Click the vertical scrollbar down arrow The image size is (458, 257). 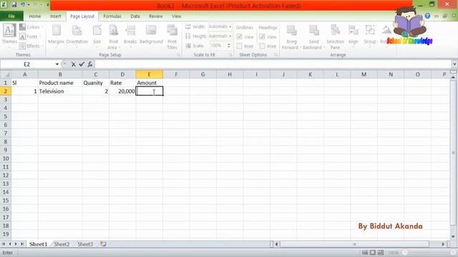pos(453,236)
